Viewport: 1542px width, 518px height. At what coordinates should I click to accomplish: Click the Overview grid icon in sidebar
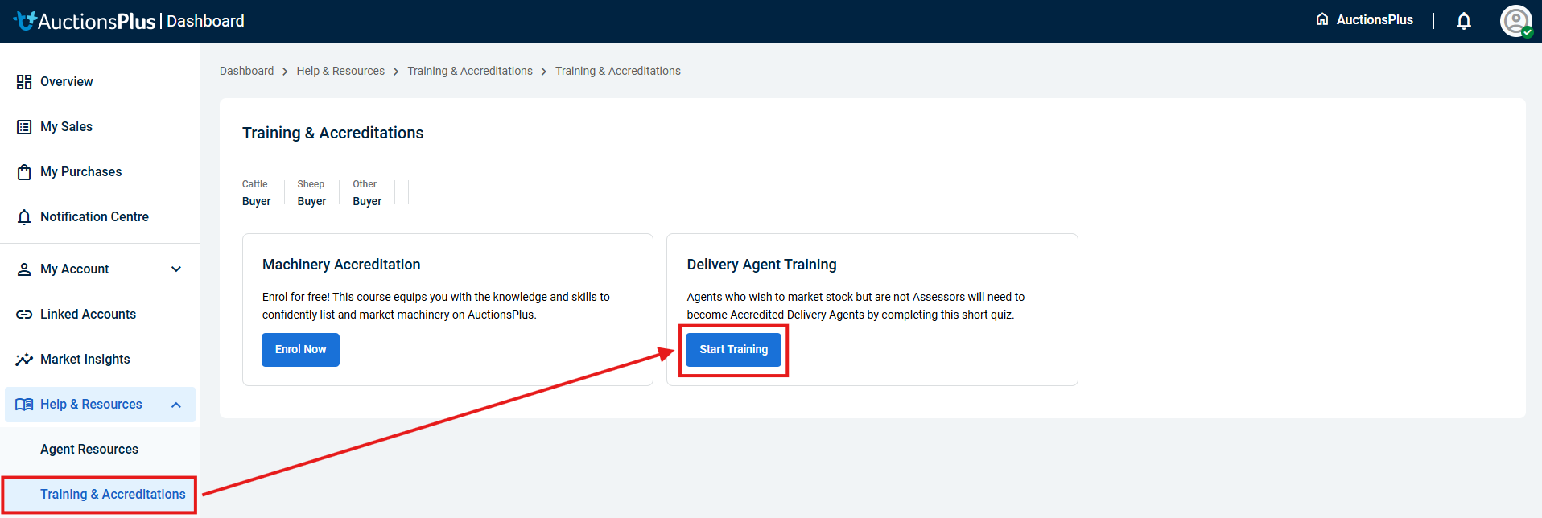pyautogui.click(x=24, y=82)
